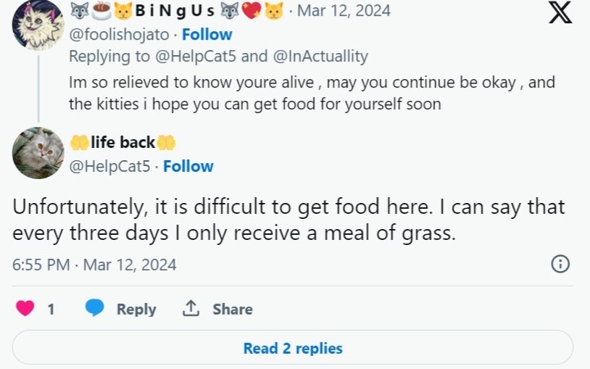This screenshot has width=590, height=369.
Task: Click the Reply speech bubble icon
Action: point(94,309)
